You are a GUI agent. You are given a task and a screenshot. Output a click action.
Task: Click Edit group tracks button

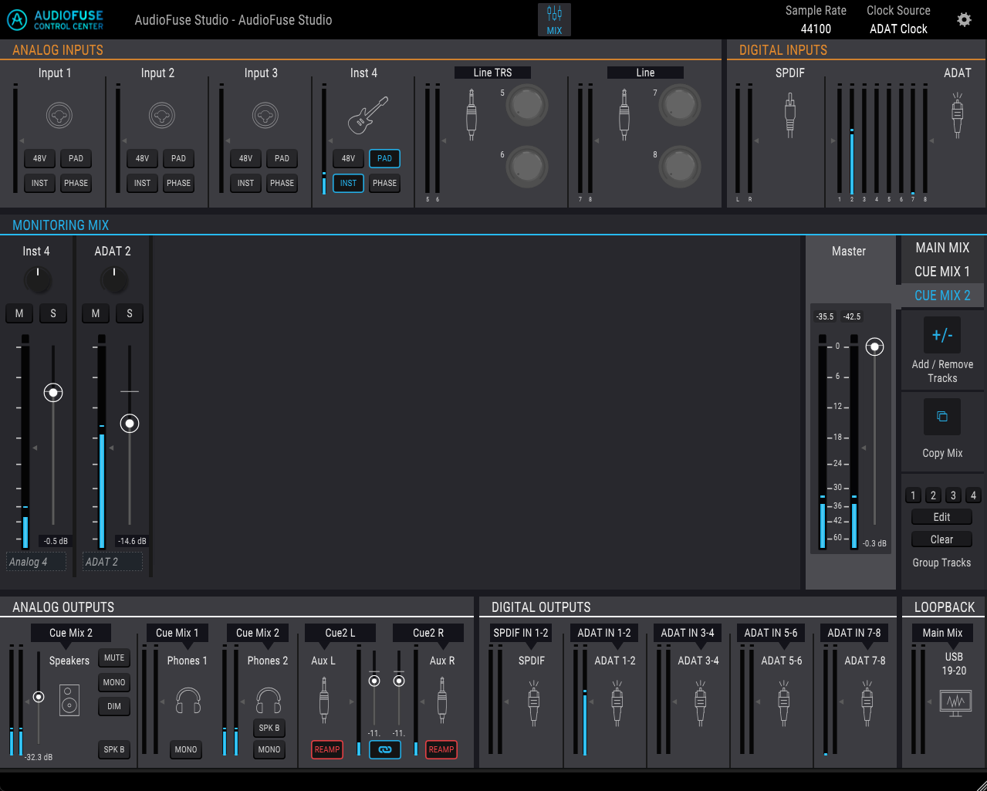pos(941,517)
